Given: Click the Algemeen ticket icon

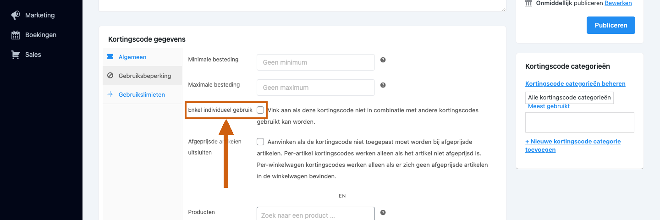Looking at the screenshot, I should point(110,57).
